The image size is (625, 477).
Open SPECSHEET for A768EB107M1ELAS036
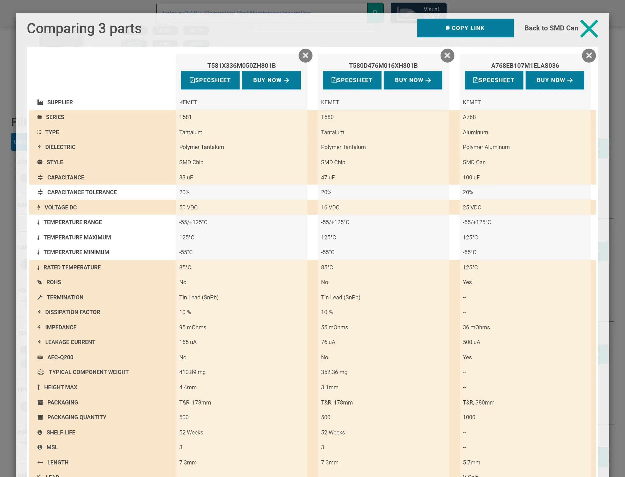point(494,80)
